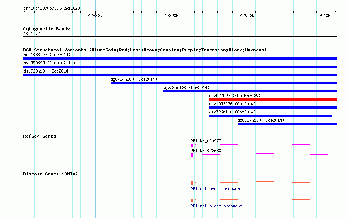The height and width of the screenshot is (218, 348).
Task: Click the nsv522592 (Shaikh2009) label text
Action: click(x=235, y=96)
